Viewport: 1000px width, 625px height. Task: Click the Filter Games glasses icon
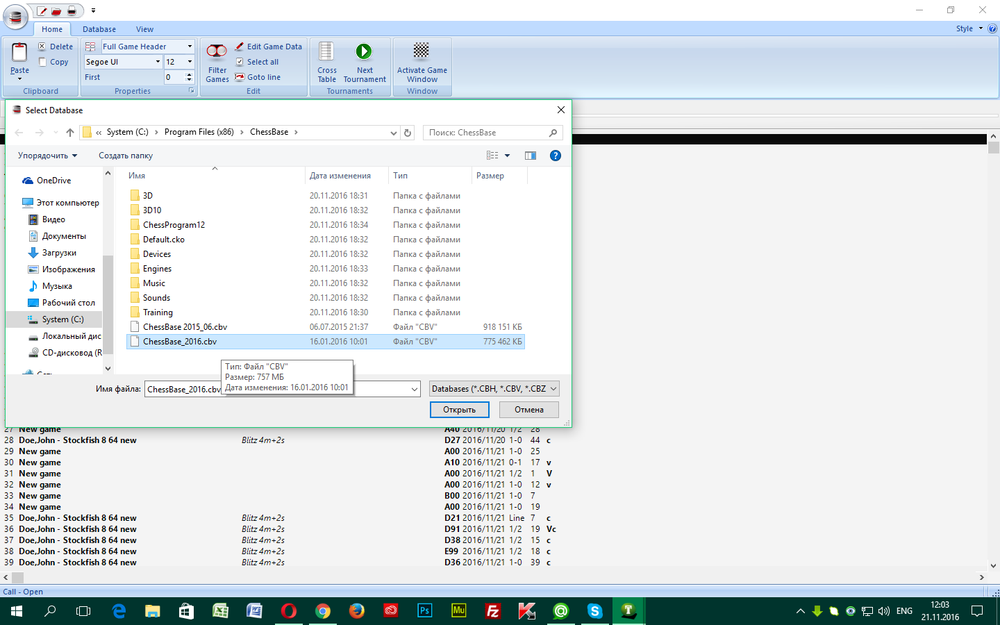click(x=217, y=52)
